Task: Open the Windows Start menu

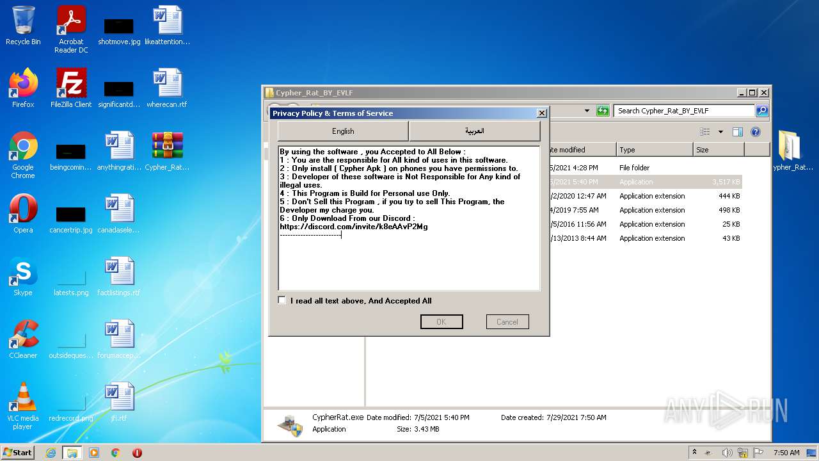Action: (18, 453)
